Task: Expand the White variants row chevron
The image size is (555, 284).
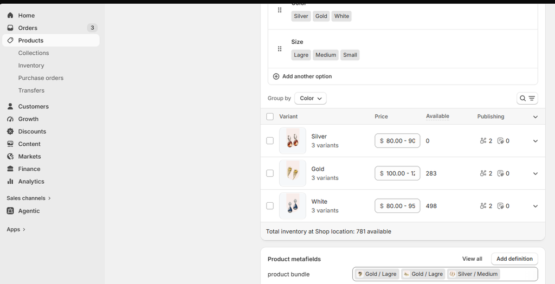Action: pyautogui.click(x=535, y=206)
